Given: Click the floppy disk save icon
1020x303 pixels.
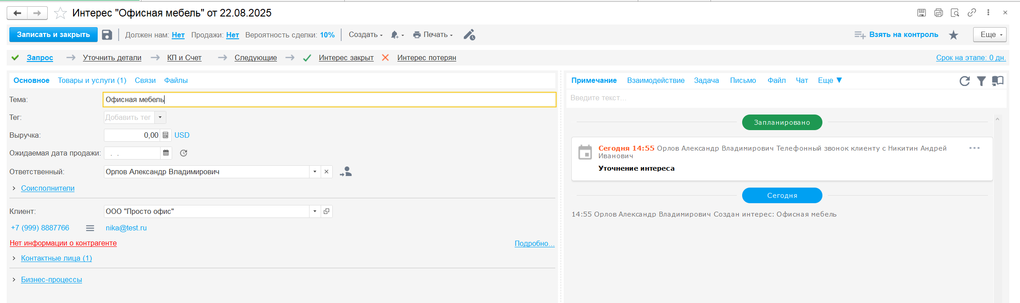Looking at the screenshot, I should point(107,35).
